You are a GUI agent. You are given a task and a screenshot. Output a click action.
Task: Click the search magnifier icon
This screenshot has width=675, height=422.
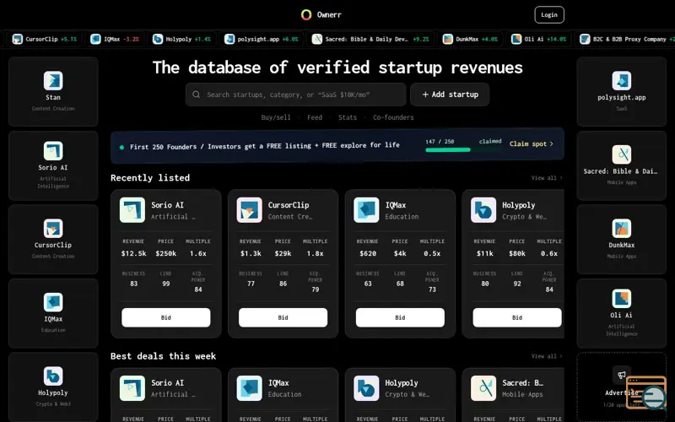pos(197,95)
